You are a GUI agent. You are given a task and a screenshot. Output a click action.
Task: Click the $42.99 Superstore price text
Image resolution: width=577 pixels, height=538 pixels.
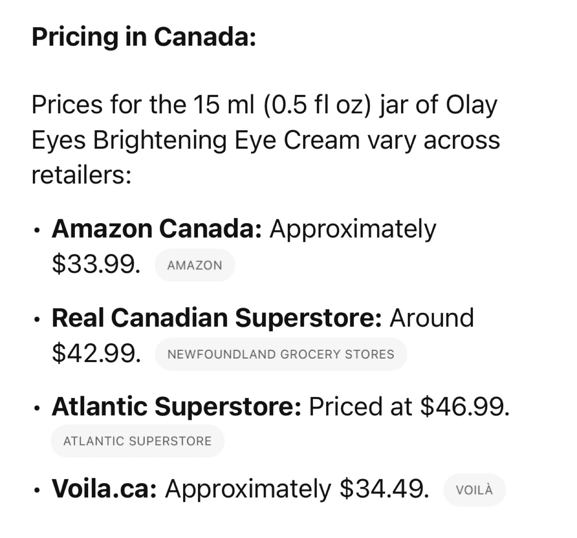click(96, 354)
